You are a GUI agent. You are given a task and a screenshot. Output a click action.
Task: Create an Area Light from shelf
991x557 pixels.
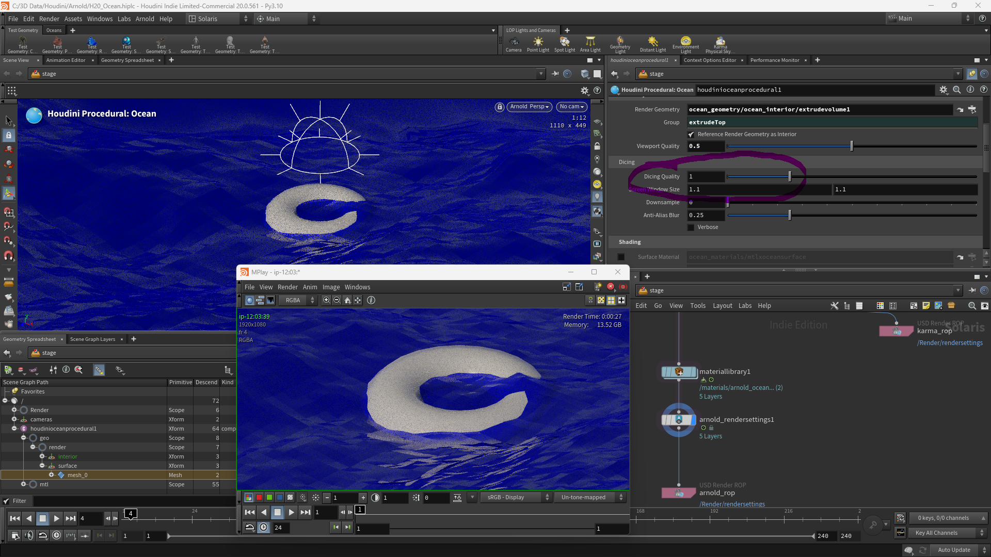pyautogui.click(x=590, y=44)
